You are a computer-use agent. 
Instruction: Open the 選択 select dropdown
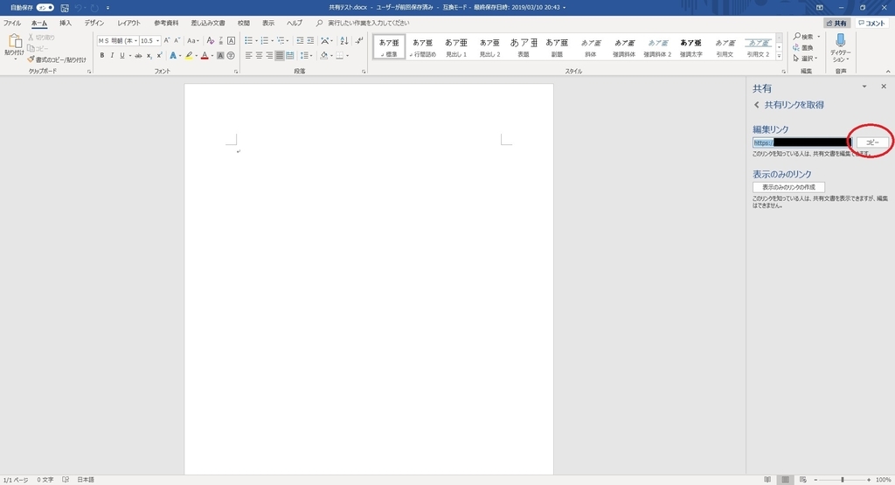point(805,59)
